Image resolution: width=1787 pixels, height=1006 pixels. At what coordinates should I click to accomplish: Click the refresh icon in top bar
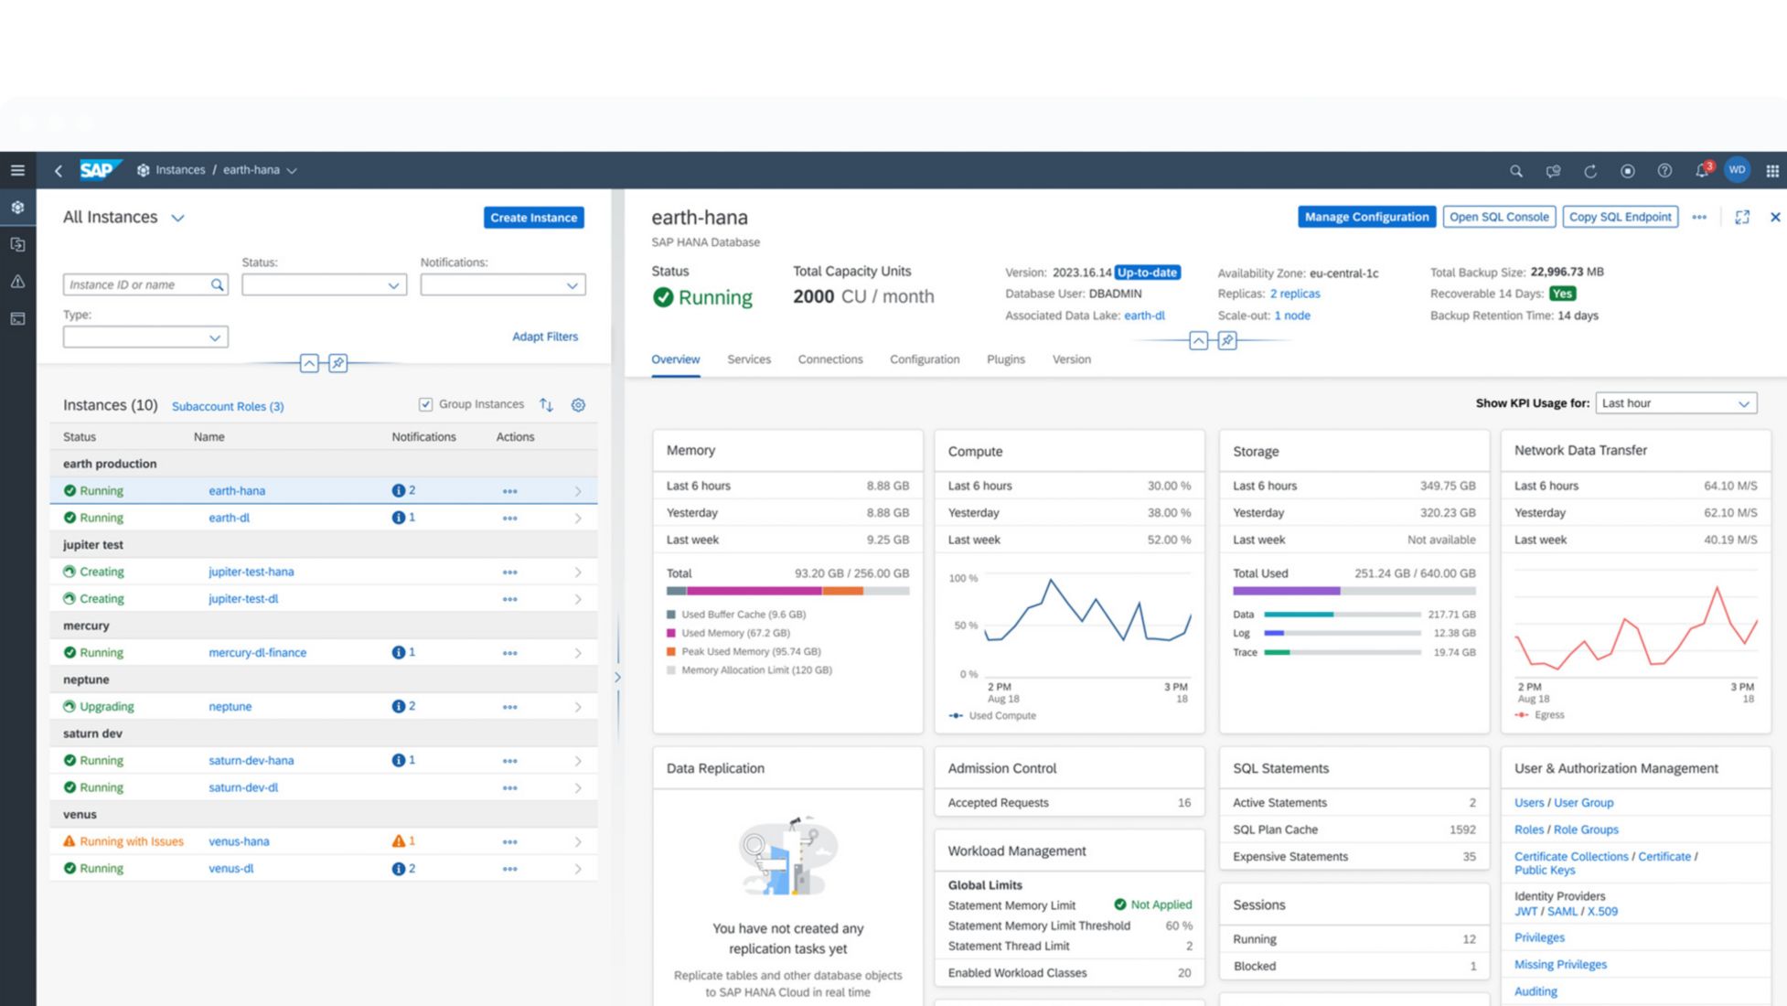click(1590, 171)
